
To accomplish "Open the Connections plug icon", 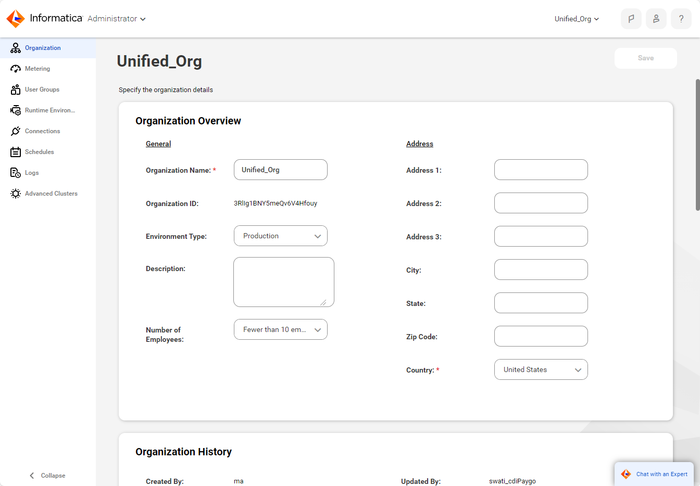I will (16, 131).
